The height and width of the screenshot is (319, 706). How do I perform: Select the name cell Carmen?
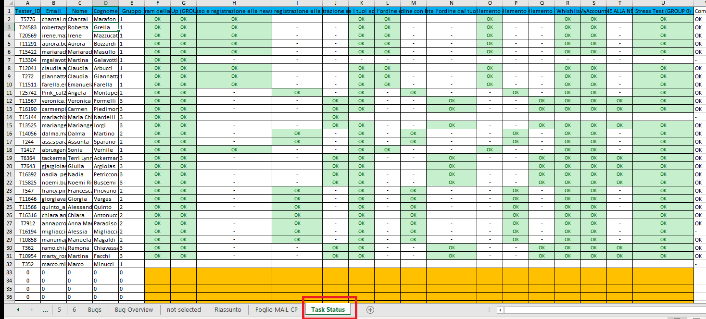point(79,109)
